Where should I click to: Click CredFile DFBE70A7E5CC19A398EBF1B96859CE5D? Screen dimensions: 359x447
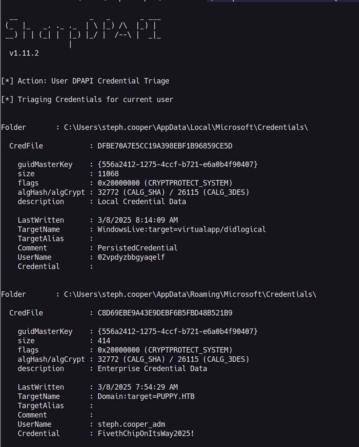(x=165, y=146)
